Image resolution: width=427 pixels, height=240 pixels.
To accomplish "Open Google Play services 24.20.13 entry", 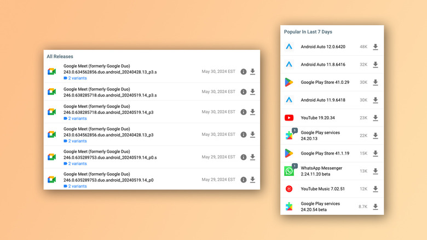I will pyautogui.click(x=320, y=136).
